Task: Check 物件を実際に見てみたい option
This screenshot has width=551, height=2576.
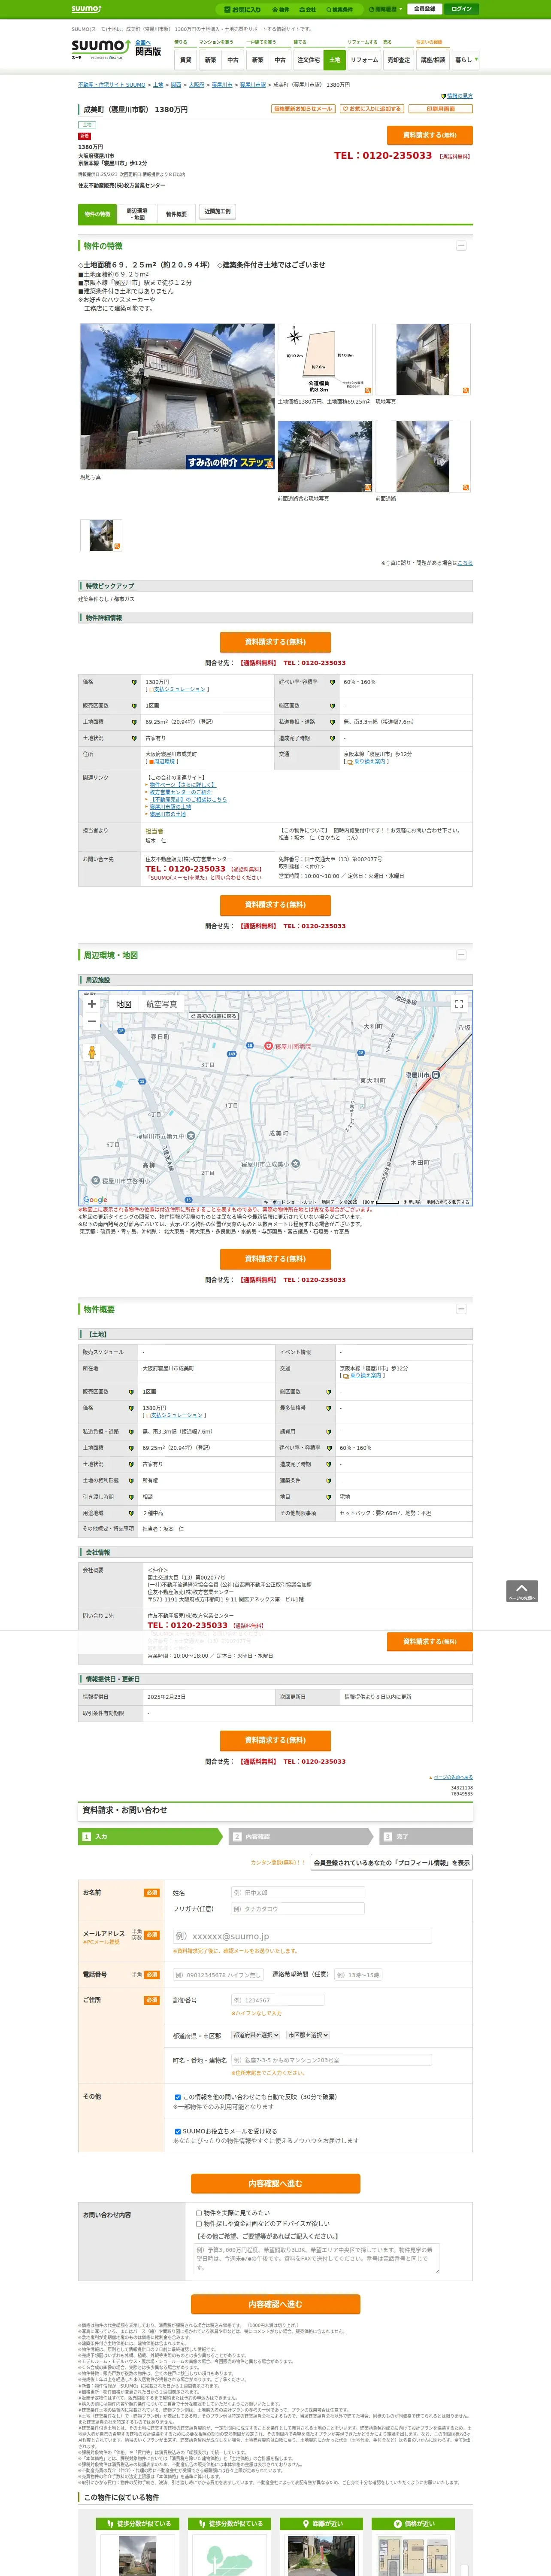Action: [199, 2213]
